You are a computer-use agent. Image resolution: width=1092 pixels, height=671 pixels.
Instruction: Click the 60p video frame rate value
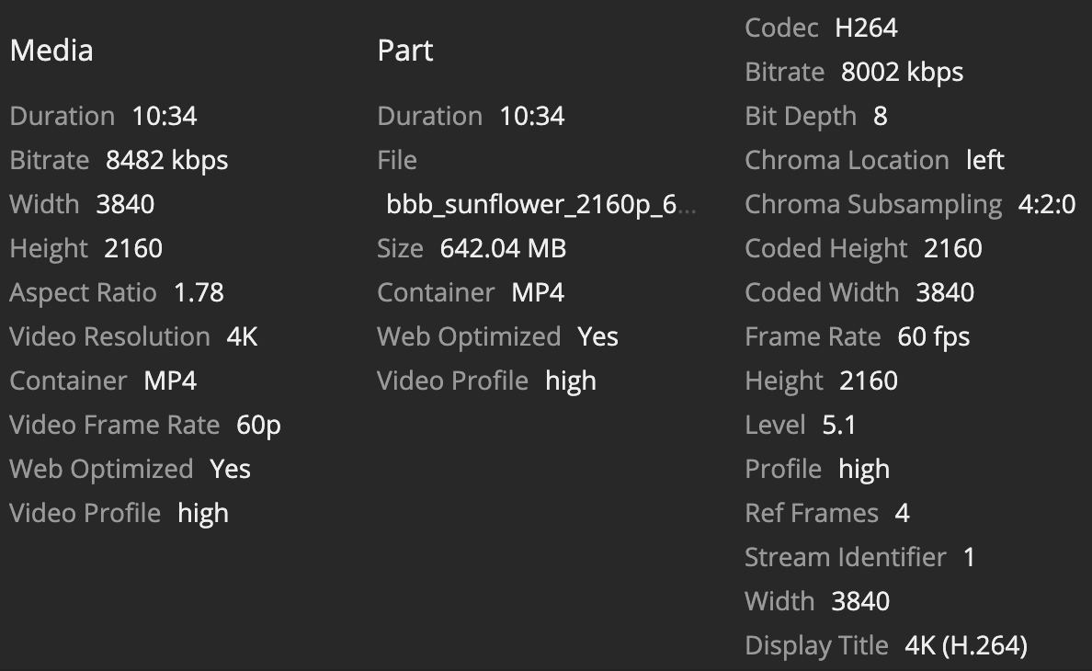pyautogui.click(x=258, y=425)
